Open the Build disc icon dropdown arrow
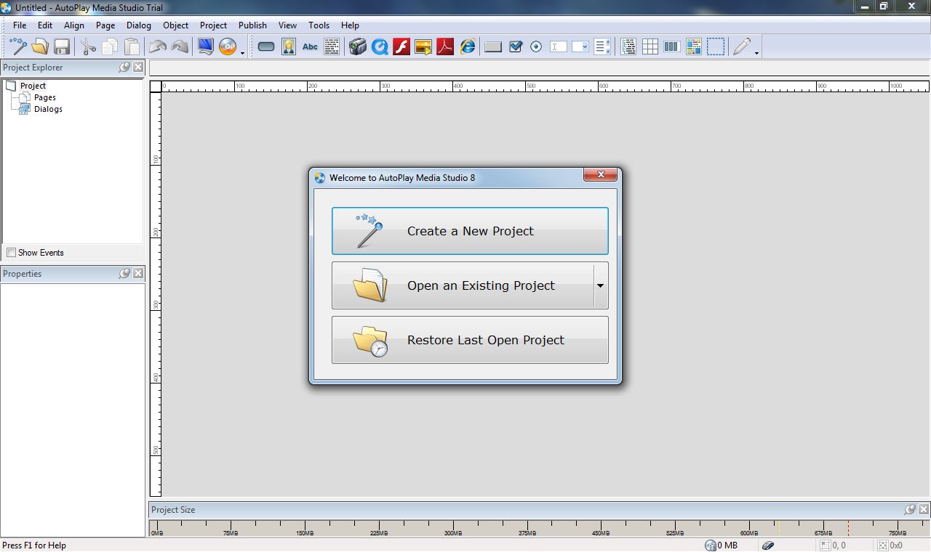 (x=242, y=52)
